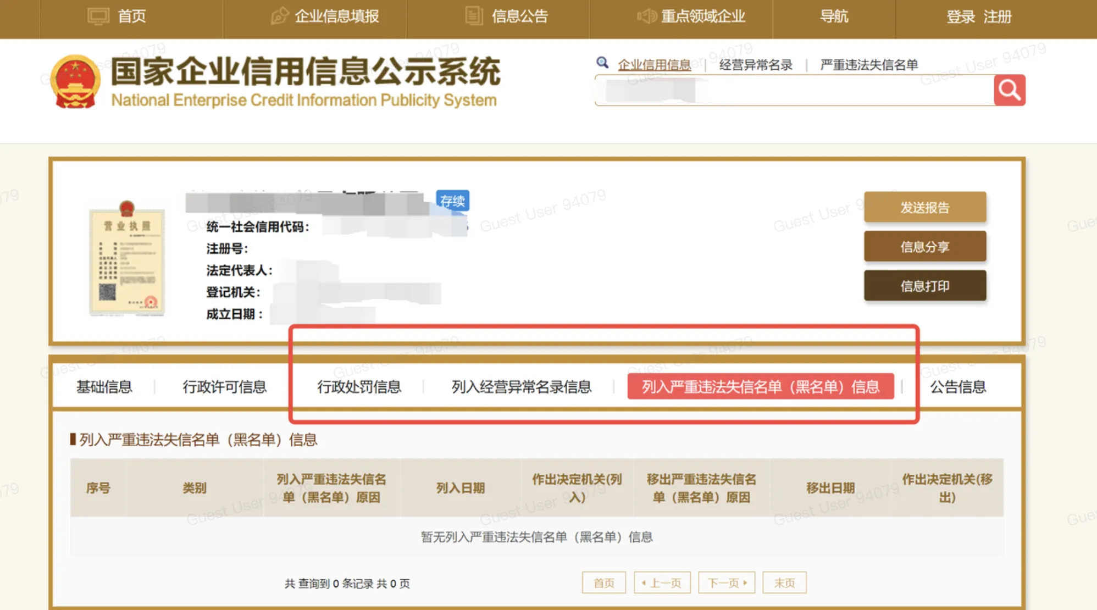This screenshot has height=610, width=1097.
Task: Select the 列入经营异常名录信息 tab
Action: coord(520,387)
